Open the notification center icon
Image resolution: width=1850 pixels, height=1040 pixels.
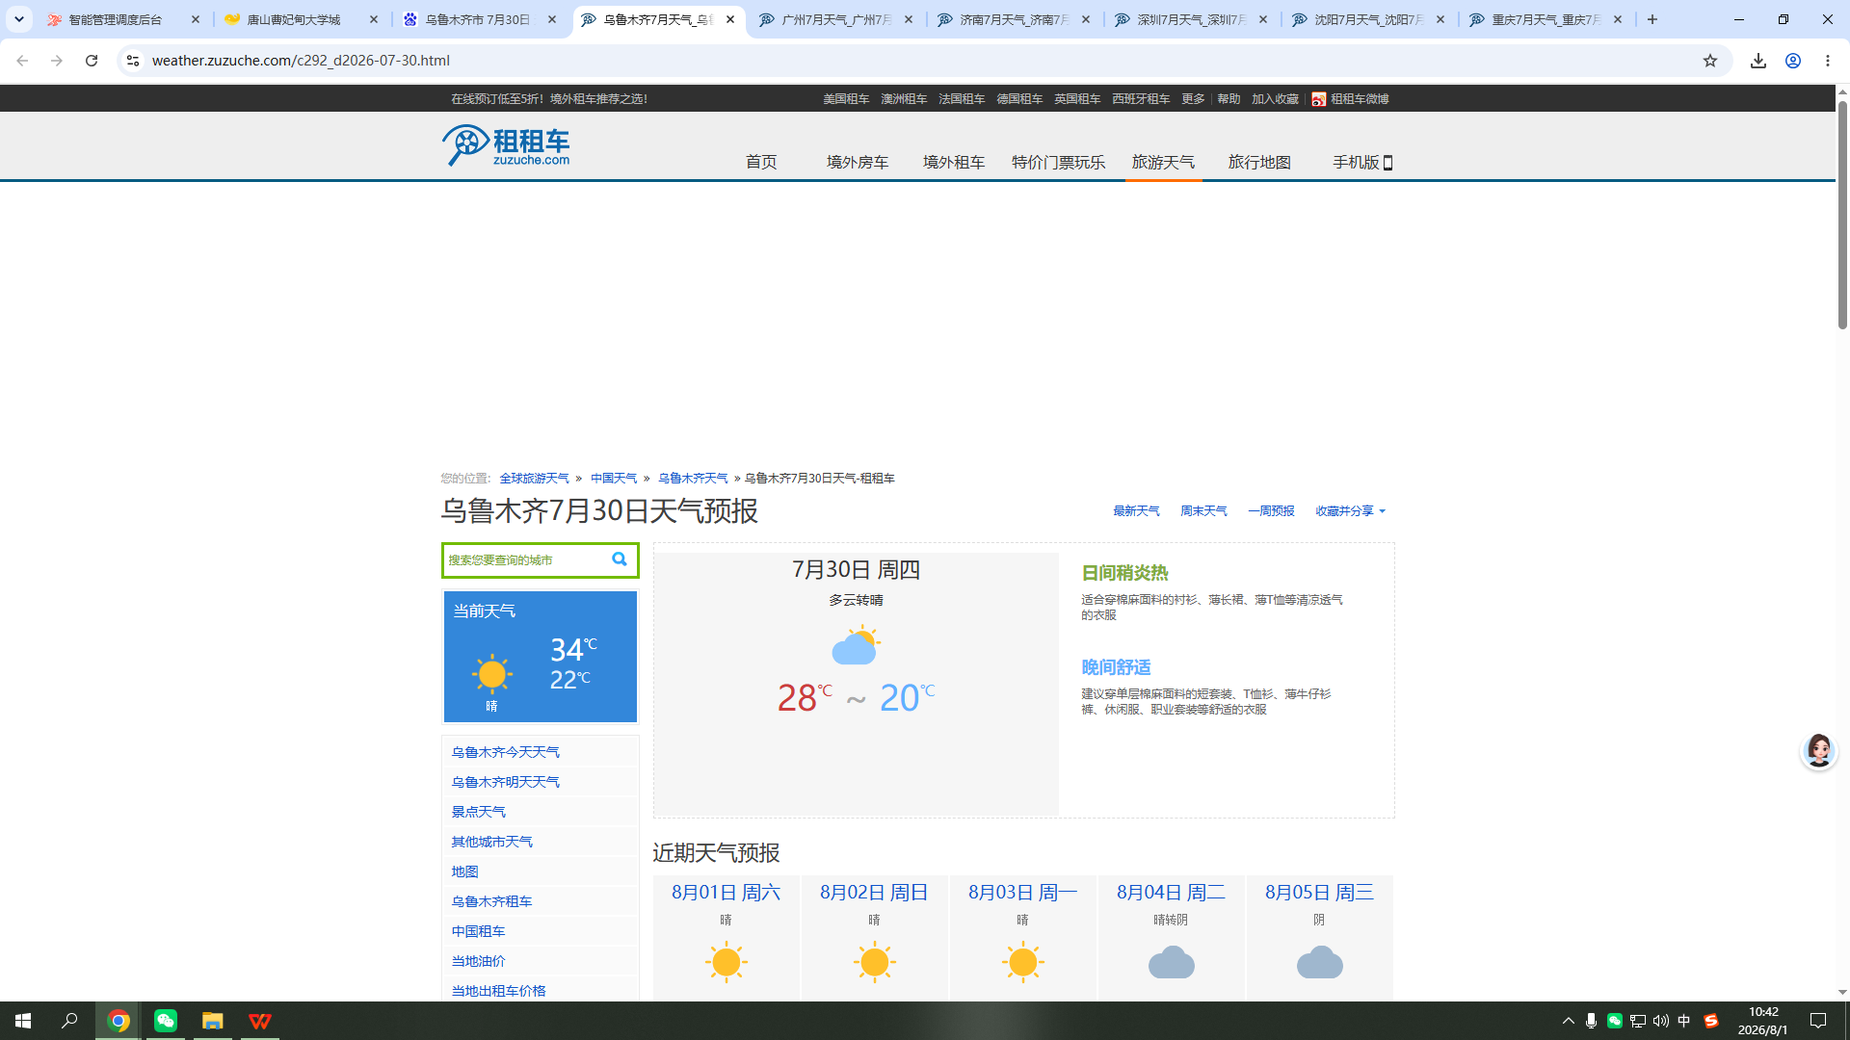pos(1818,1021)
